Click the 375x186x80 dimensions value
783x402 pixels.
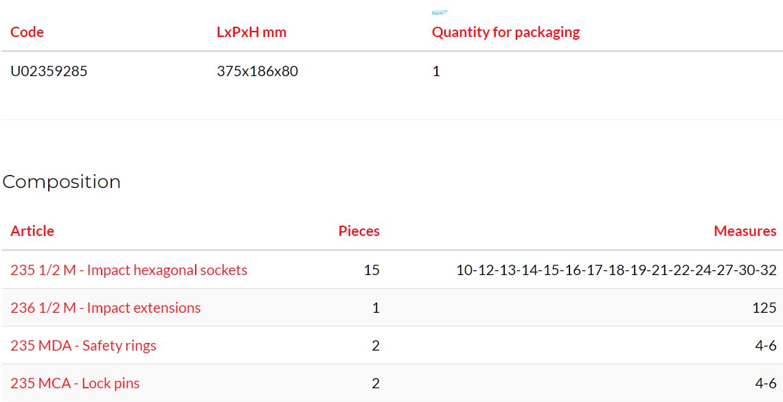[x=257, y=71]
